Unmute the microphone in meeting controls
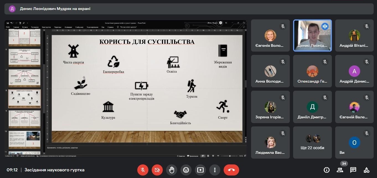The height and width of the screenshot is (178, 377). pyautogui.click(x=143, y=170)
